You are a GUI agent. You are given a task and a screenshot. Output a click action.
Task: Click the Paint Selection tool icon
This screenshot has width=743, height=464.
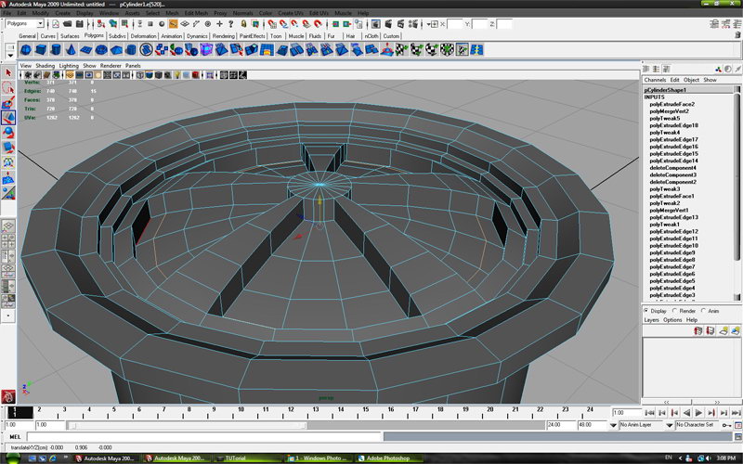click(x=8, y=103)
